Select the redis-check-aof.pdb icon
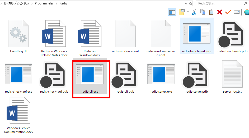This screenshot has width=249, height=138. pos(53,75)
